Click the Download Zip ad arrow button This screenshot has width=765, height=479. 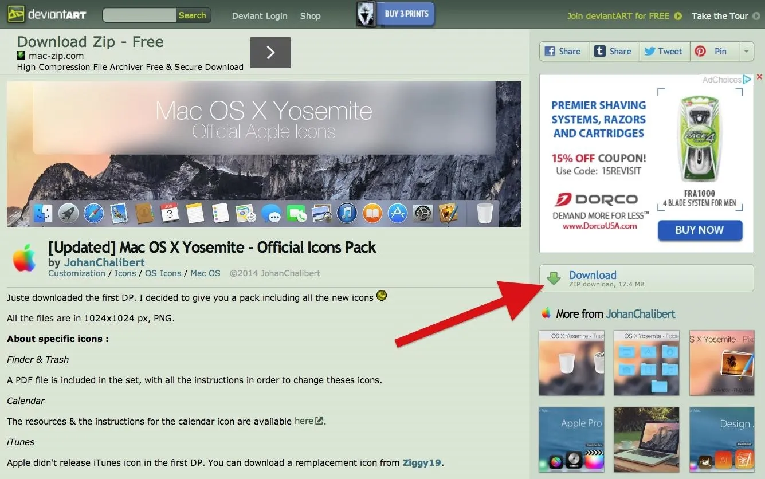tap(270, 53)
